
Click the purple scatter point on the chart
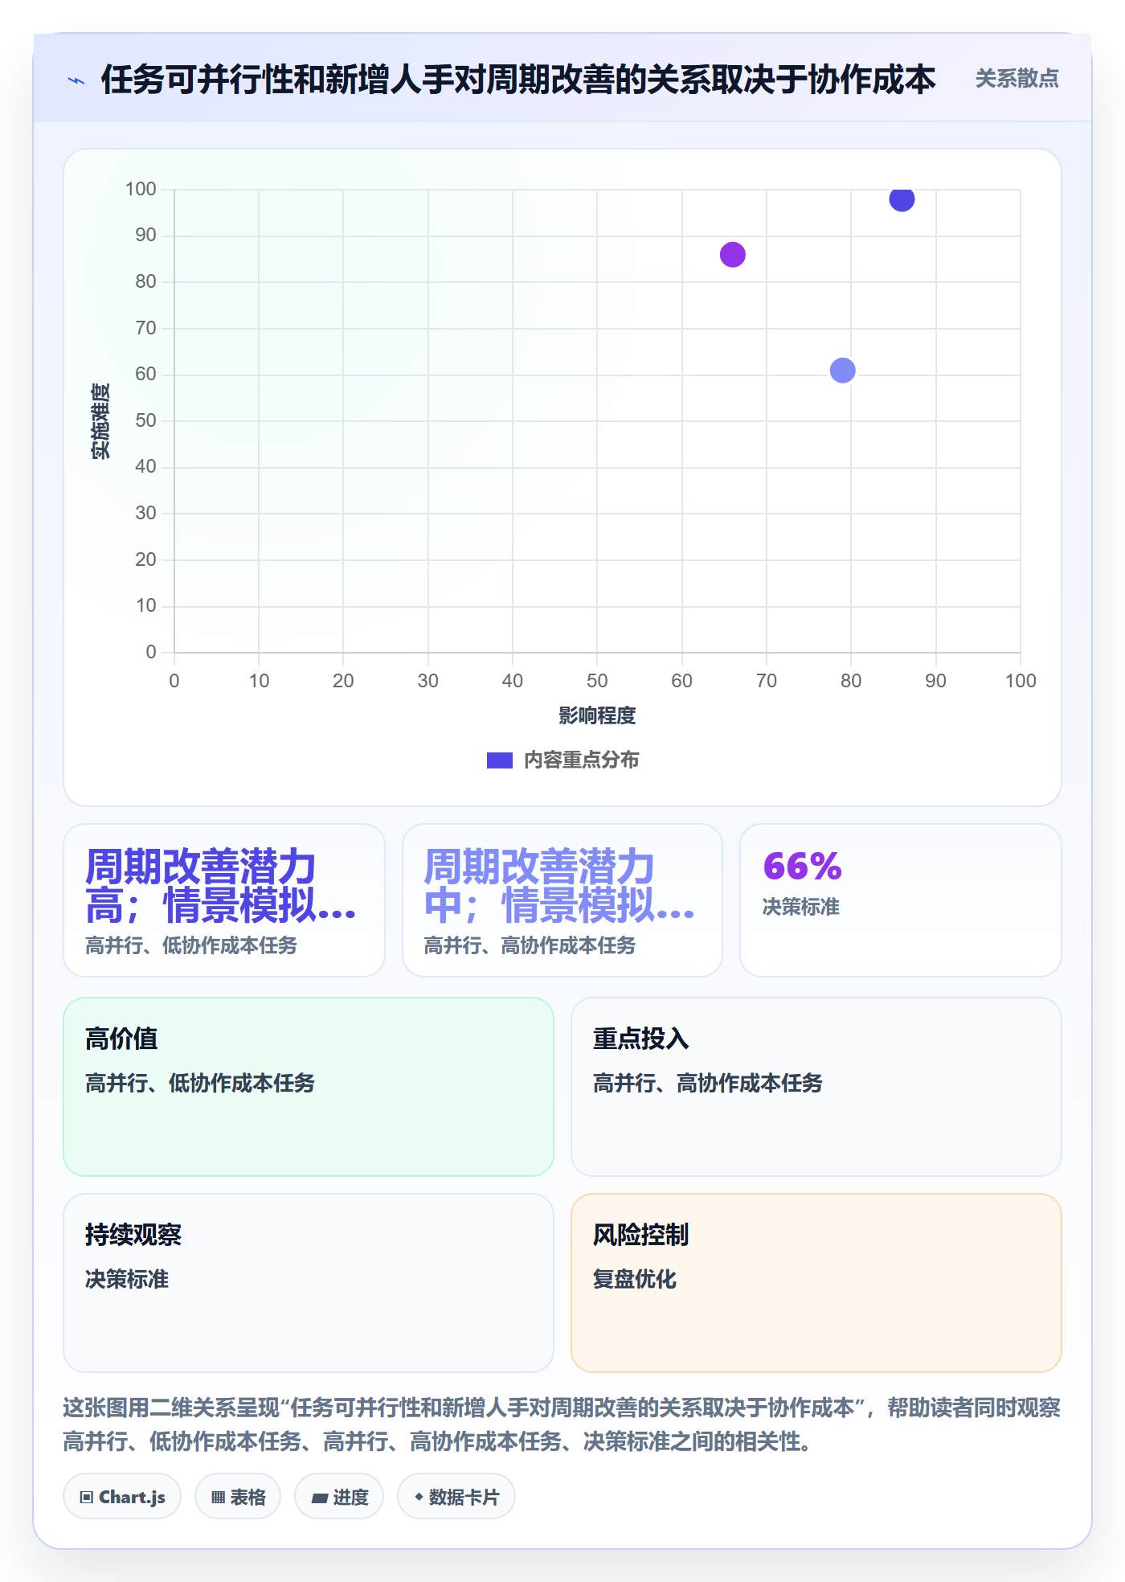pyautogui.click(x=733, y=255)
